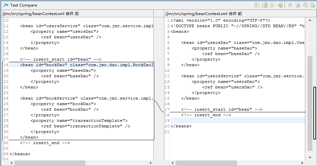This screenshot has width=317, height=166.
Task: Click right pane line 11 usersService bean
Action: click(x=243, y=76)
